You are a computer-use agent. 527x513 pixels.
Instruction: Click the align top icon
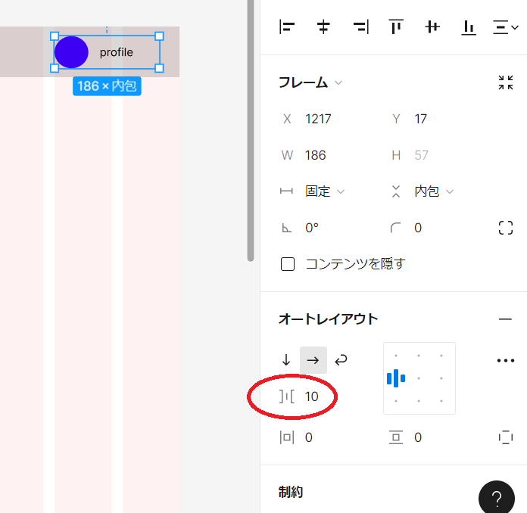coord(396,26)
